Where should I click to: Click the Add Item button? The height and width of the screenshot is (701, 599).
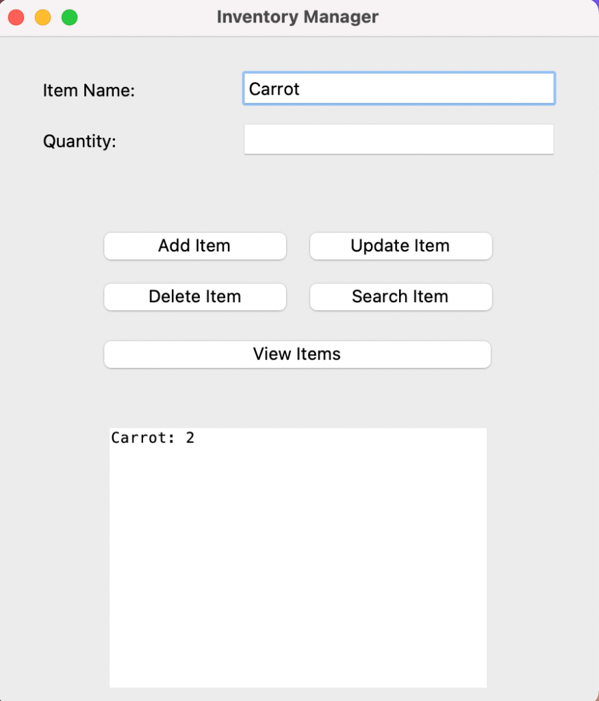pos(194,246)
